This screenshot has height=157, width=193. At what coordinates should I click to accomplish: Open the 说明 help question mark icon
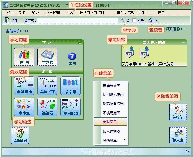coord(72,58)
